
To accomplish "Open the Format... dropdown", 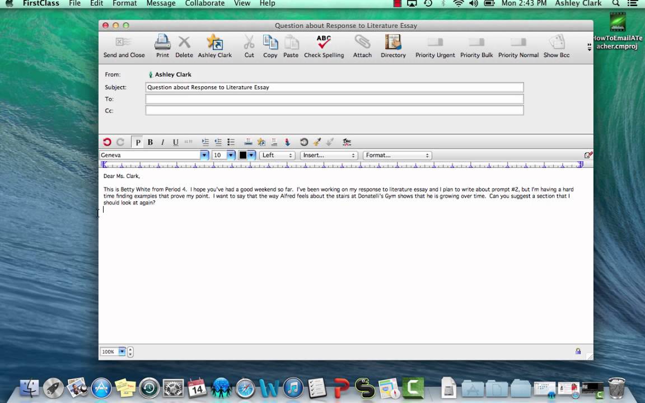I will click(x=398, y=155).
